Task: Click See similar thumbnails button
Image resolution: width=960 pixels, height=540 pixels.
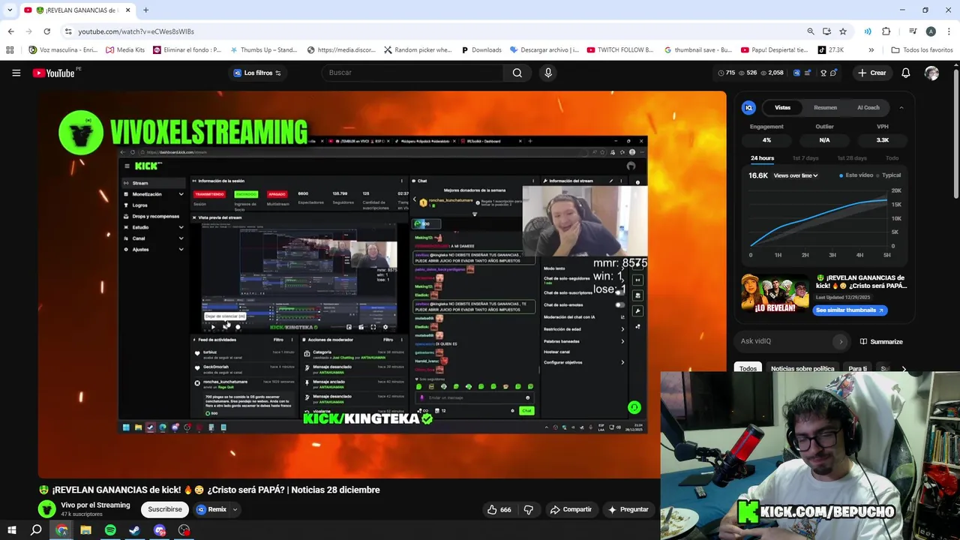Action: click(x=850, y=310)
